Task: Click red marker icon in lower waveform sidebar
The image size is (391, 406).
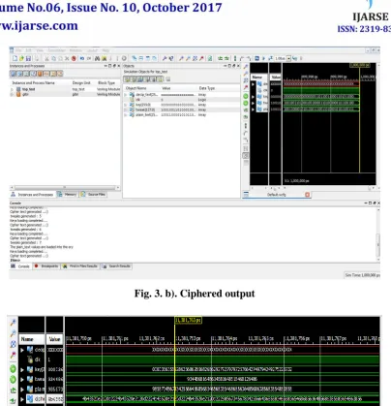Action: [x=13, y=356]
